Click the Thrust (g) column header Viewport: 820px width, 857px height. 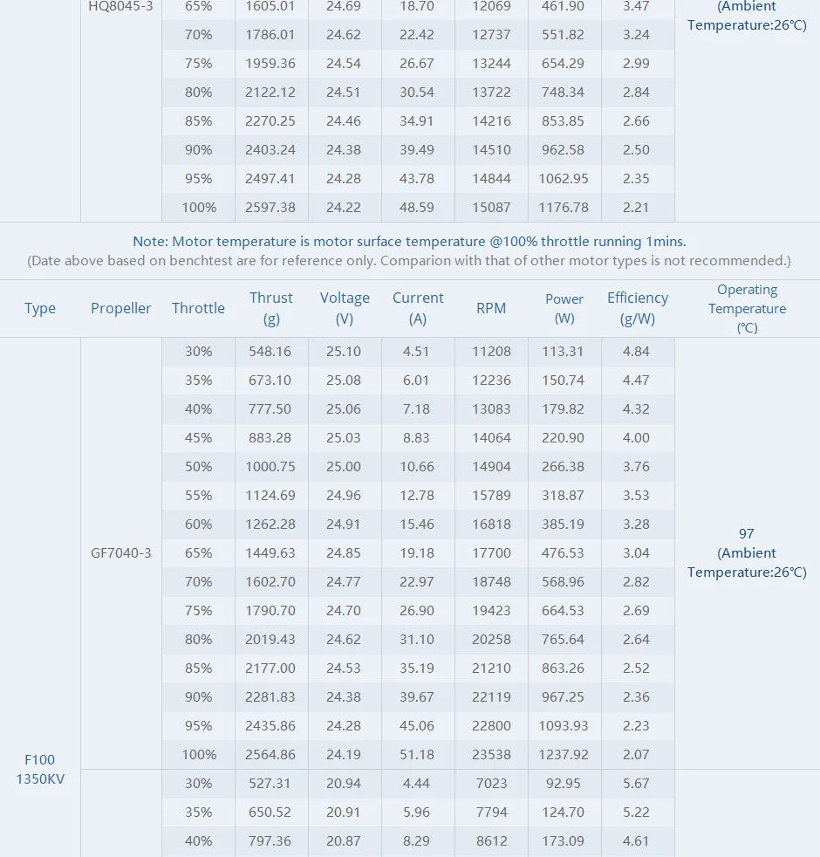[271, 308]
